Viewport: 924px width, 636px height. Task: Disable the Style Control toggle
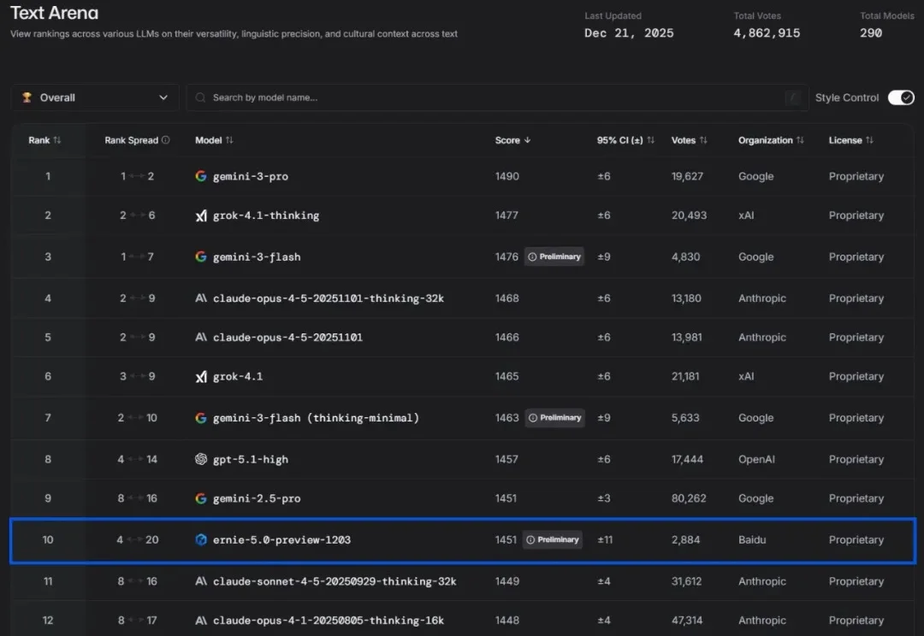tap(901, 97)
